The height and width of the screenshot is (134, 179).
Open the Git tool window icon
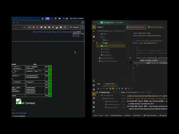click(x=94, y=111)
